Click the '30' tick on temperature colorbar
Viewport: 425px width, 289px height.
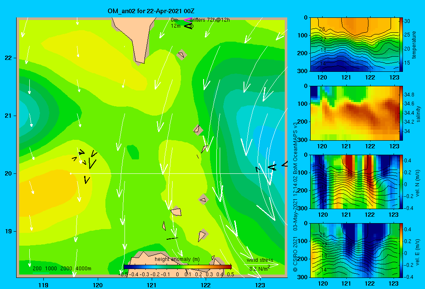click(407, 21)
